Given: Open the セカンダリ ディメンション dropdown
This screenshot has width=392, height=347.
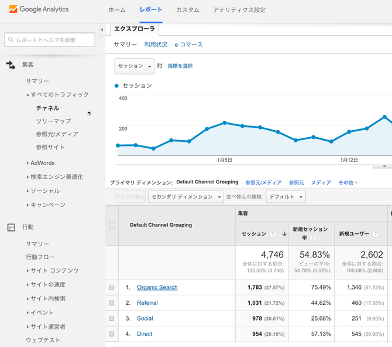Looking at the screenshot, I should [185, 197].
